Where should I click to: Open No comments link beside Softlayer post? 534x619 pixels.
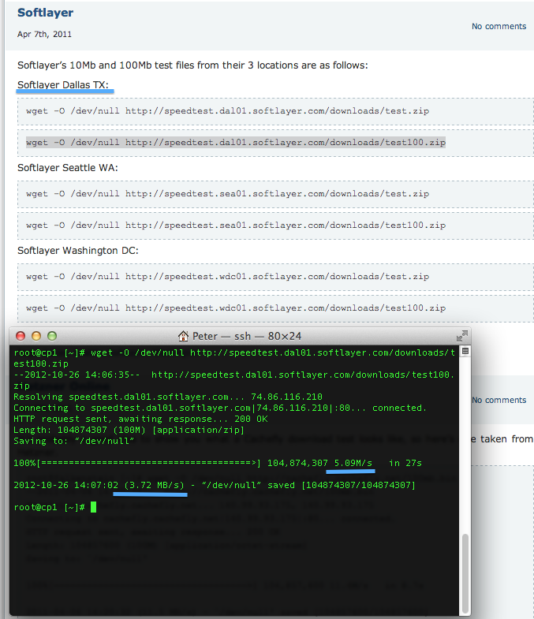499,27
